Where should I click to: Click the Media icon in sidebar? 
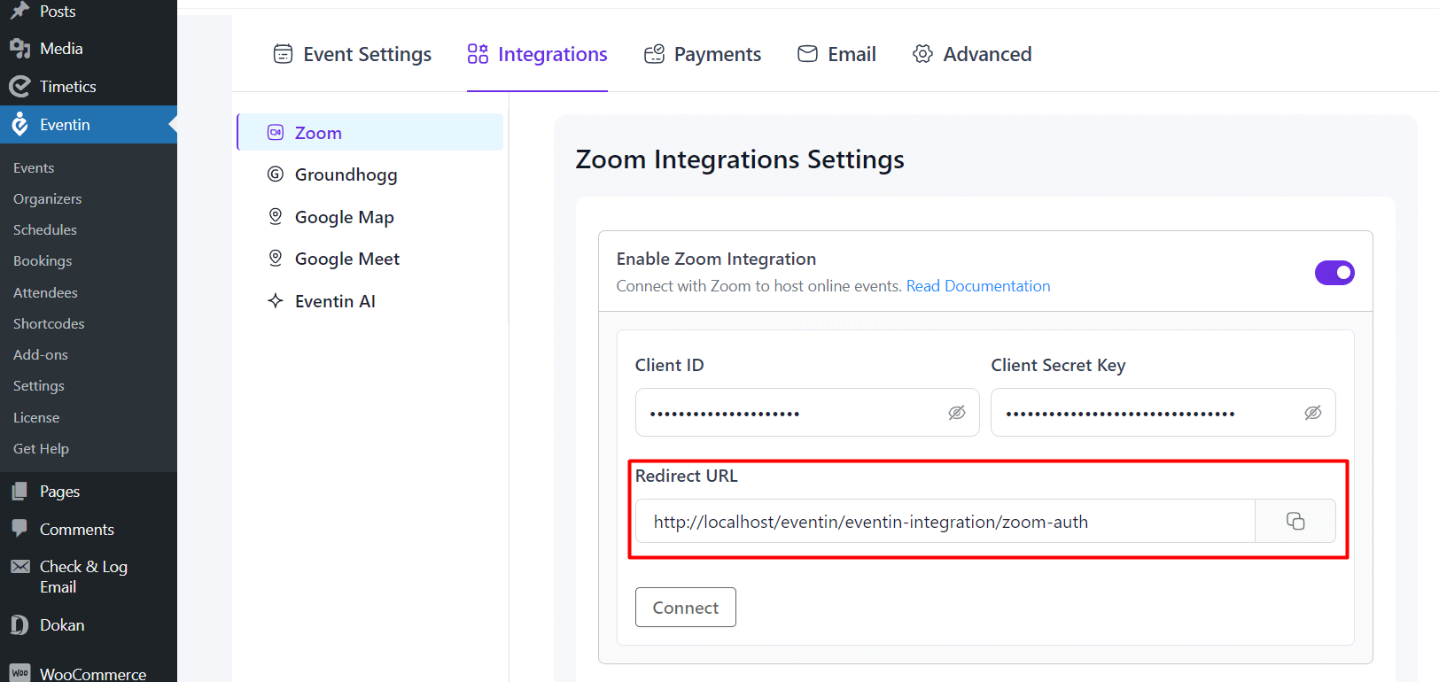point(19,49)
